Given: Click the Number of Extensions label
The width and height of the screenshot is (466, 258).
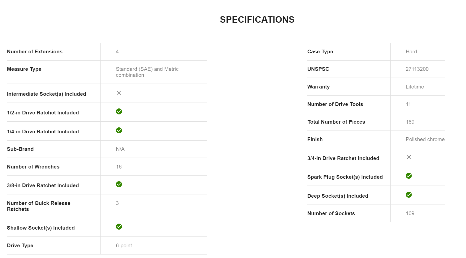Looking at the screenshot, I should click(35, 52).
